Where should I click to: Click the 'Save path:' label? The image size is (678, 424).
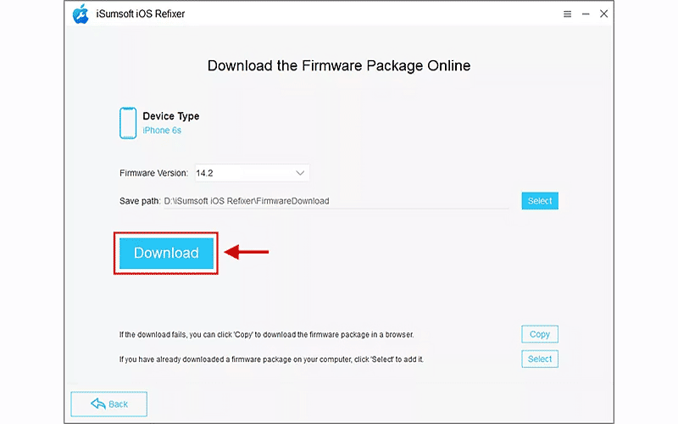tap(140, 201)
